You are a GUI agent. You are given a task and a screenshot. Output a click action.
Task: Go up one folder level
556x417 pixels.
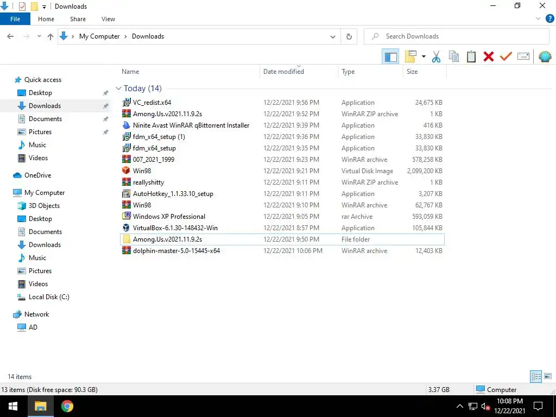tap(50, 36)
